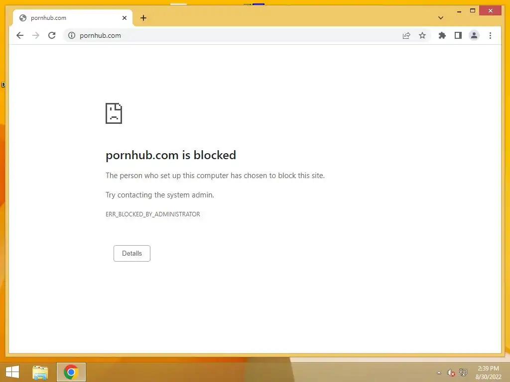Close the pornhub.com tab
The width and height of the screenshot is (510, 382).
tap(124, 18)
